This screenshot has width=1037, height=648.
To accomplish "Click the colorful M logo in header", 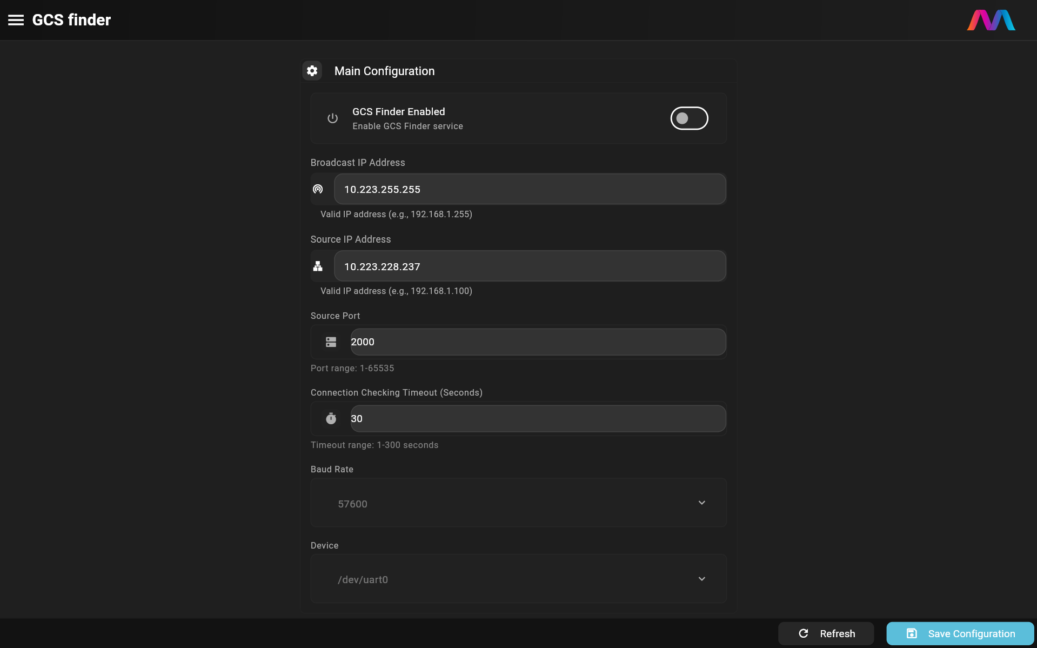I will point(991,20).
